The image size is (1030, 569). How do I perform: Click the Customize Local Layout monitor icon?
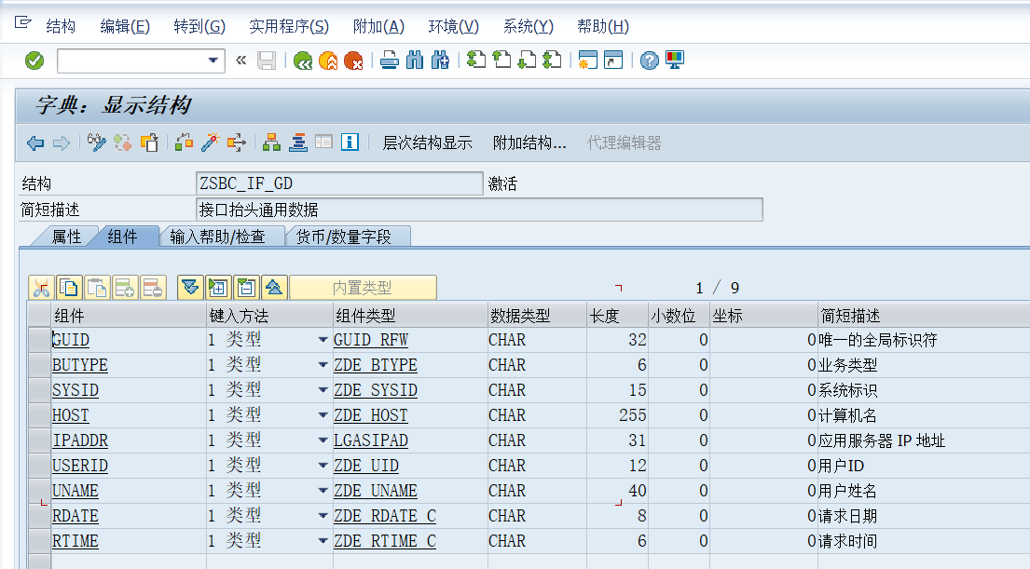click(x=675, y=61)
